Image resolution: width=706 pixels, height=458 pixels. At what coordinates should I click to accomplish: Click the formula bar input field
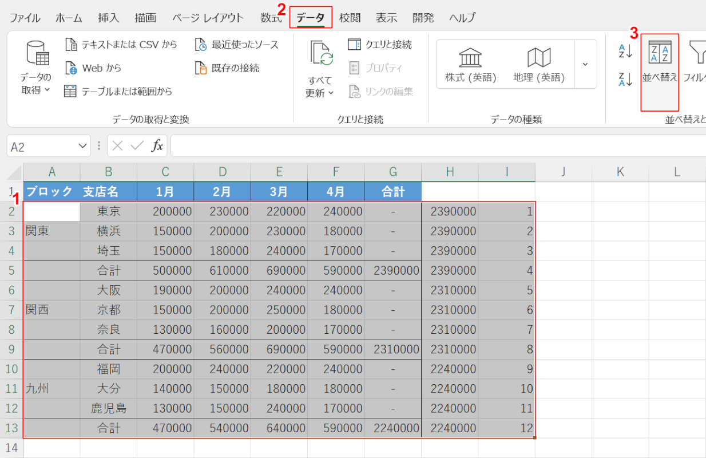coord(438,146)
